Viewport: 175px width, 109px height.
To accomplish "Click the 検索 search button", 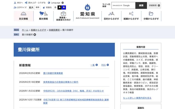I will click(x=141, y=5).
